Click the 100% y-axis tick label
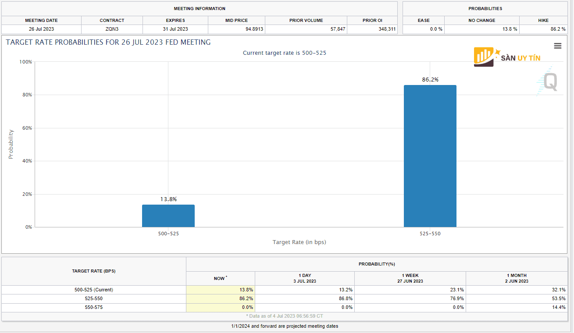This screenshot has width=574, height=333. tap(26, 62)
